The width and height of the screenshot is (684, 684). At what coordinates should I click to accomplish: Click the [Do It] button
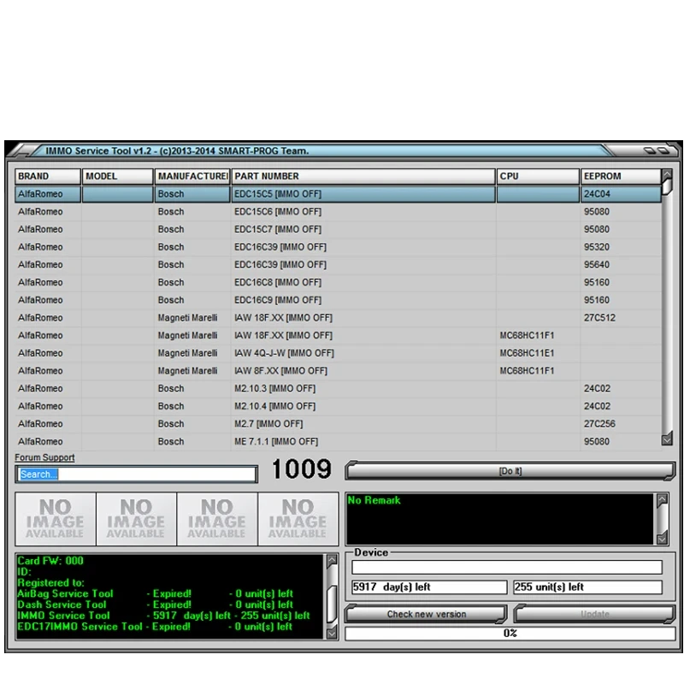pos(510,471)
